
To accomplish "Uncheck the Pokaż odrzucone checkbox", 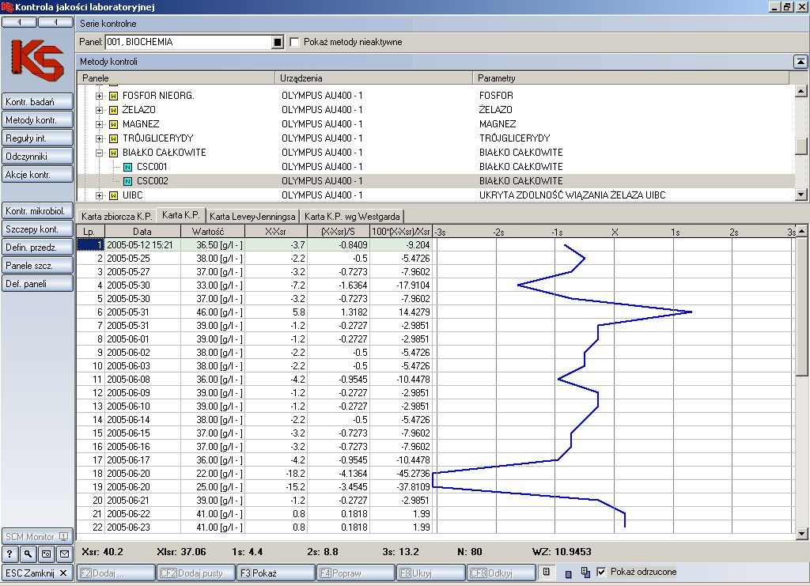I will coord(601,572).
